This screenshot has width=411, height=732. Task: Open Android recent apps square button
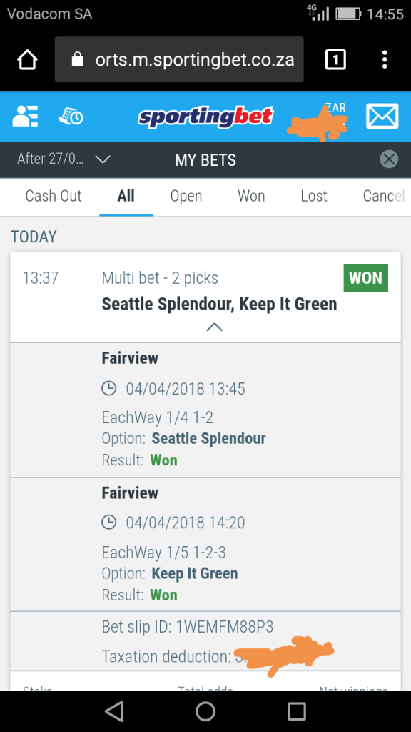pyautogui.click(x=296, y=711)
